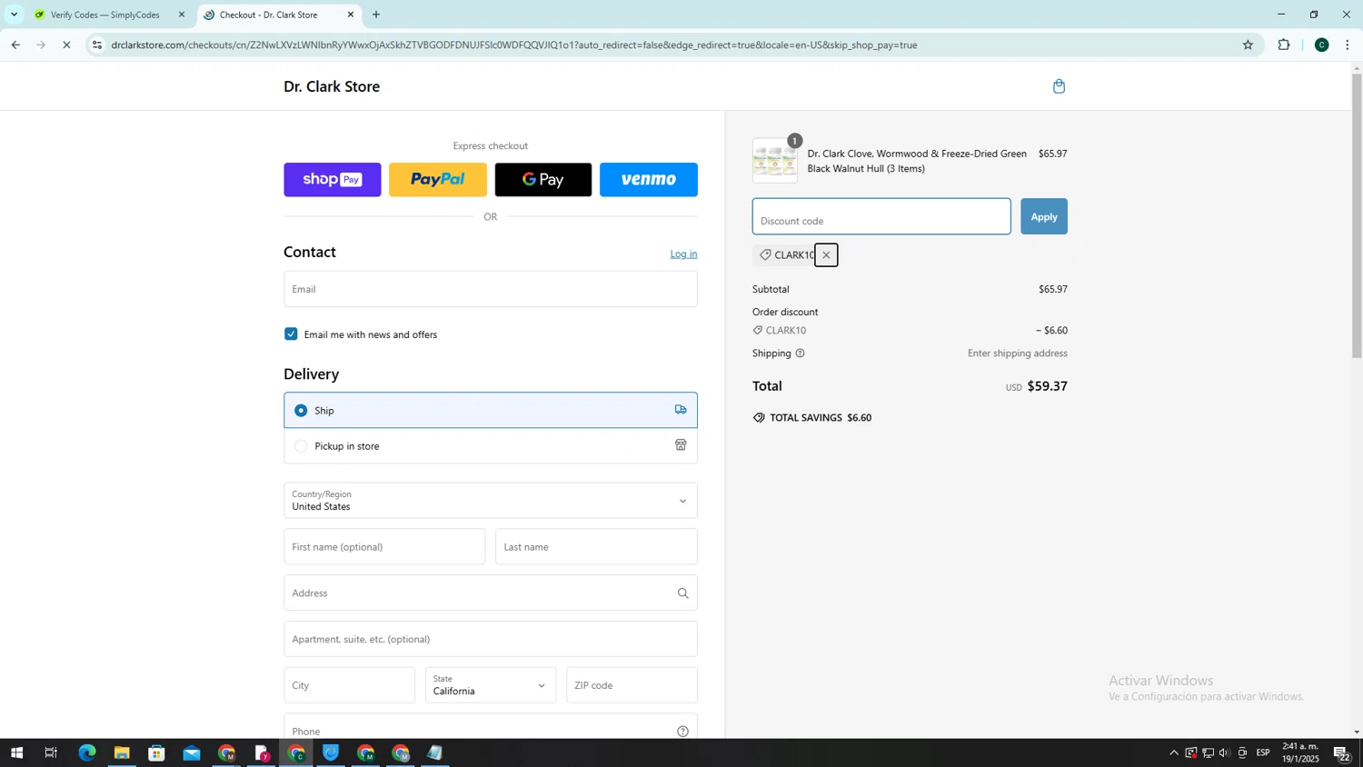The height and width of the screenshot is (767, 1363).
Task: Pay with Google Pay button
Action: pos(543,180)
